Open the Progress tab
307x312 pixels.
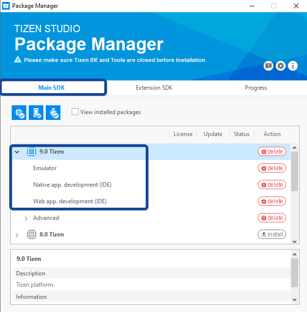[256, 88]
